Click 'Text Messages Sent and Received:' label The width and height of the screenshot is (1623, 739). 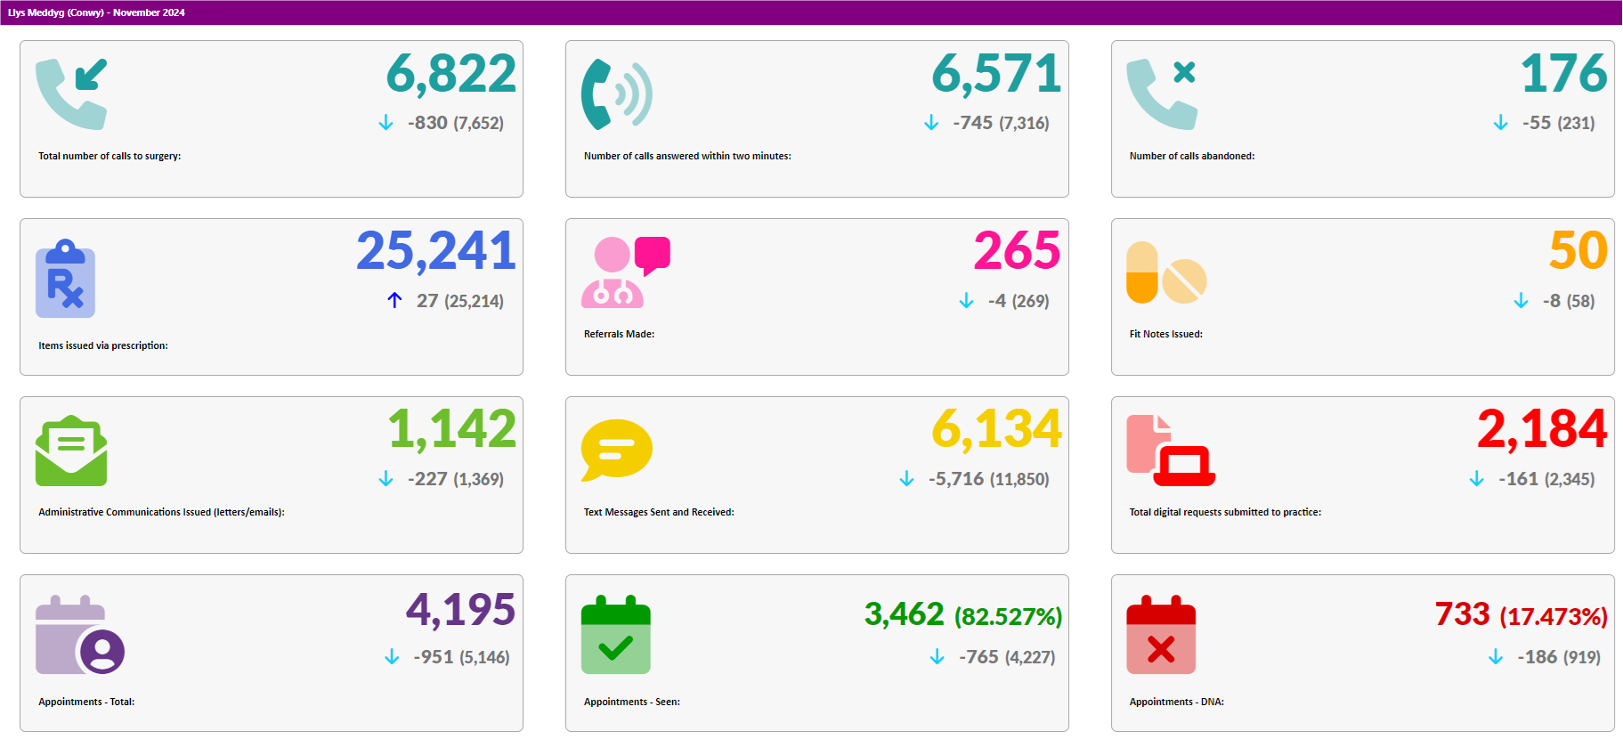click(659, 512)
